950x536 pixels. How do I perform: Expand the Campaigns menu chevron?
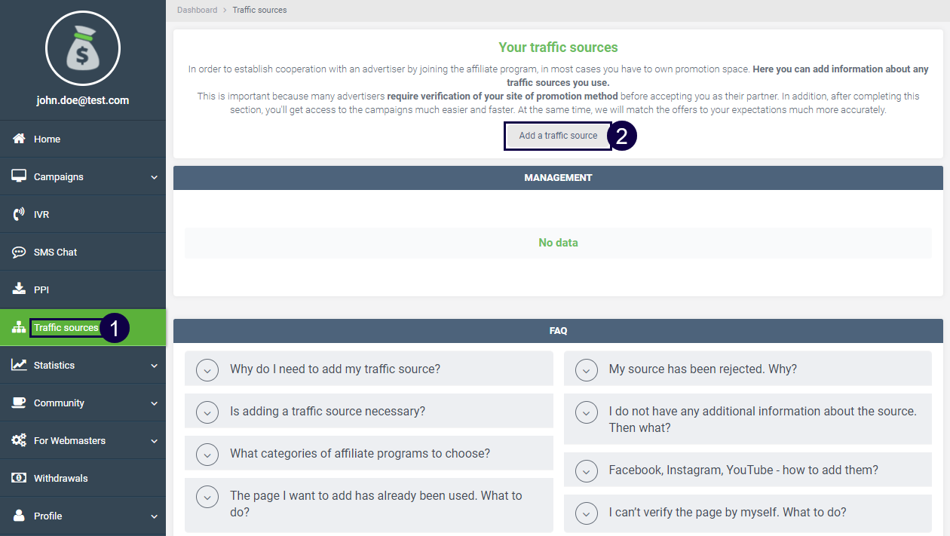[154, 177]
